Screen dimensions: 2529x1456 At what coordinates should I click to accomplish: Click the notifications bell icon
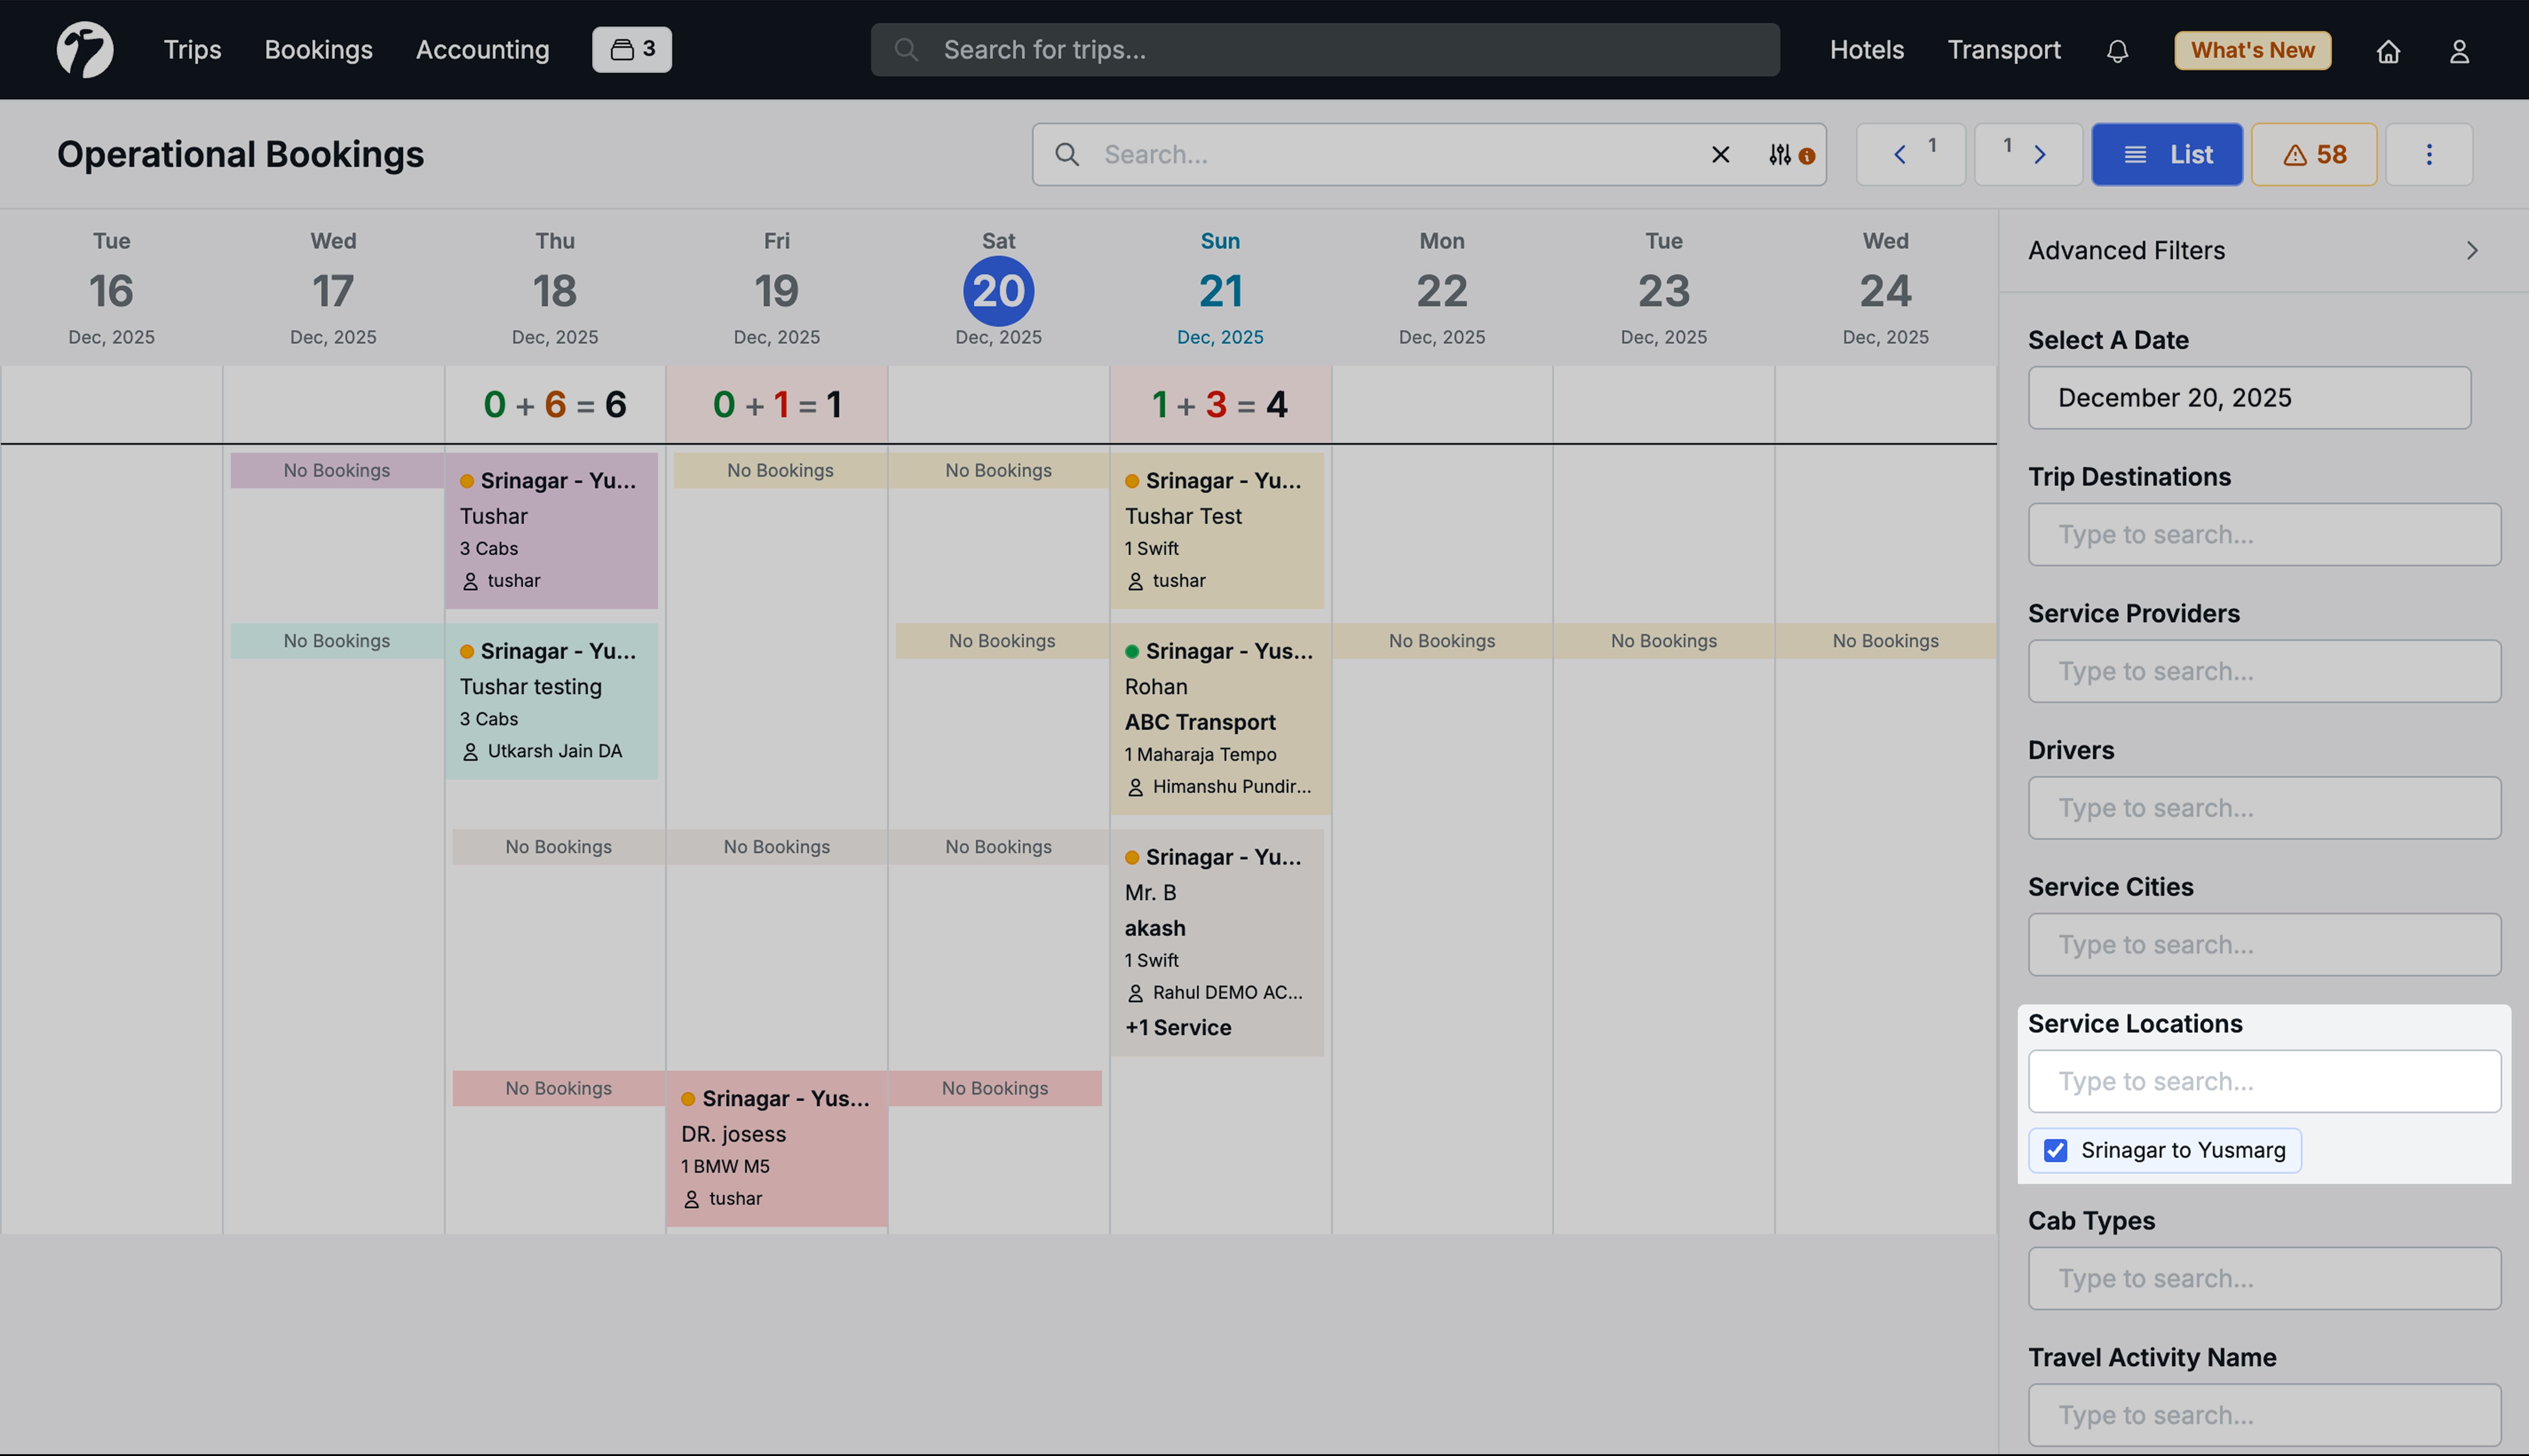click(2117, 50)
